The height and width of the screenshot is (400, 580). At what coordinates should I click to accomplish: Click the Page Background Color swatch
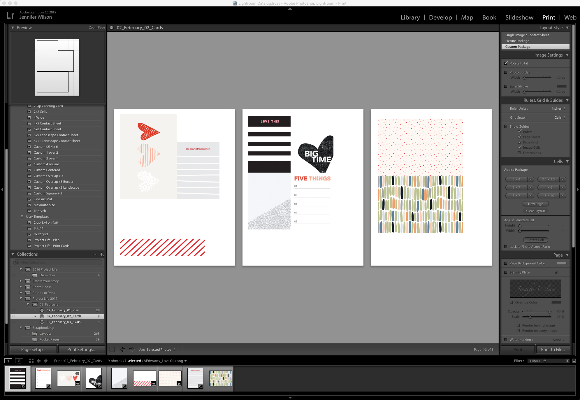[561, 263]
